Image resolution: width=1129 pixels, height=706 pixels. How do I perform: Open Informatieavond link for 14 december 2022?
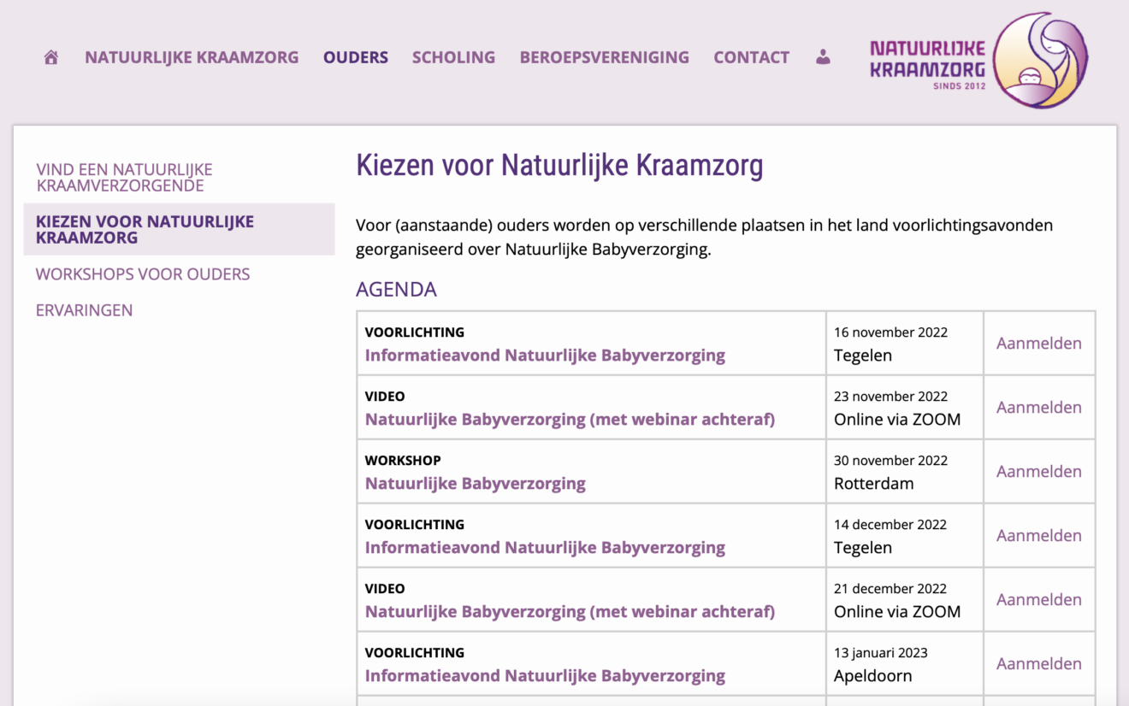545,548
